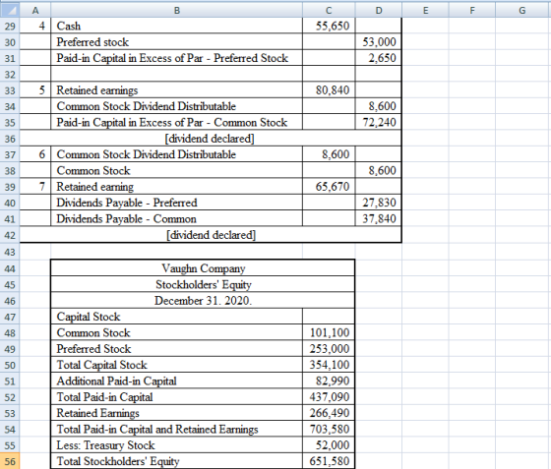Select highlighted row 56 header

coord(10,461)
